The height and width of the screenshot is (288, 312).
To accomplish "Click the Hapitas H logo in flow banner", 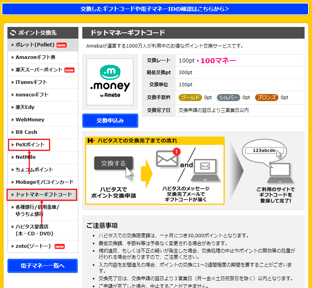I will pyautogui.click(x=91, y=140).
